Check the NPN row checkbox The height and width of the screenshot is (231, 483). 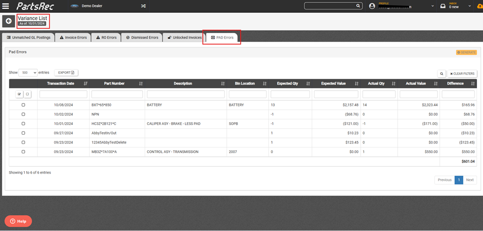tap(23, 114)
